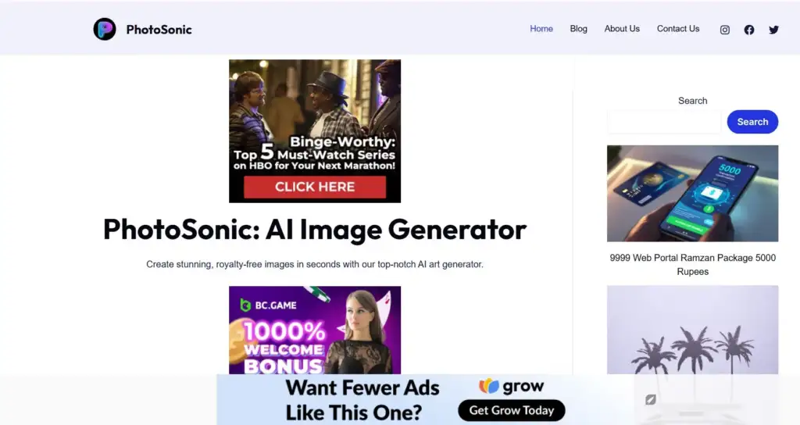Screen dimensions: 800x425
Task: Click the grow logo in bottom ad
Action: pyautogui.click(x=511, y=386)
